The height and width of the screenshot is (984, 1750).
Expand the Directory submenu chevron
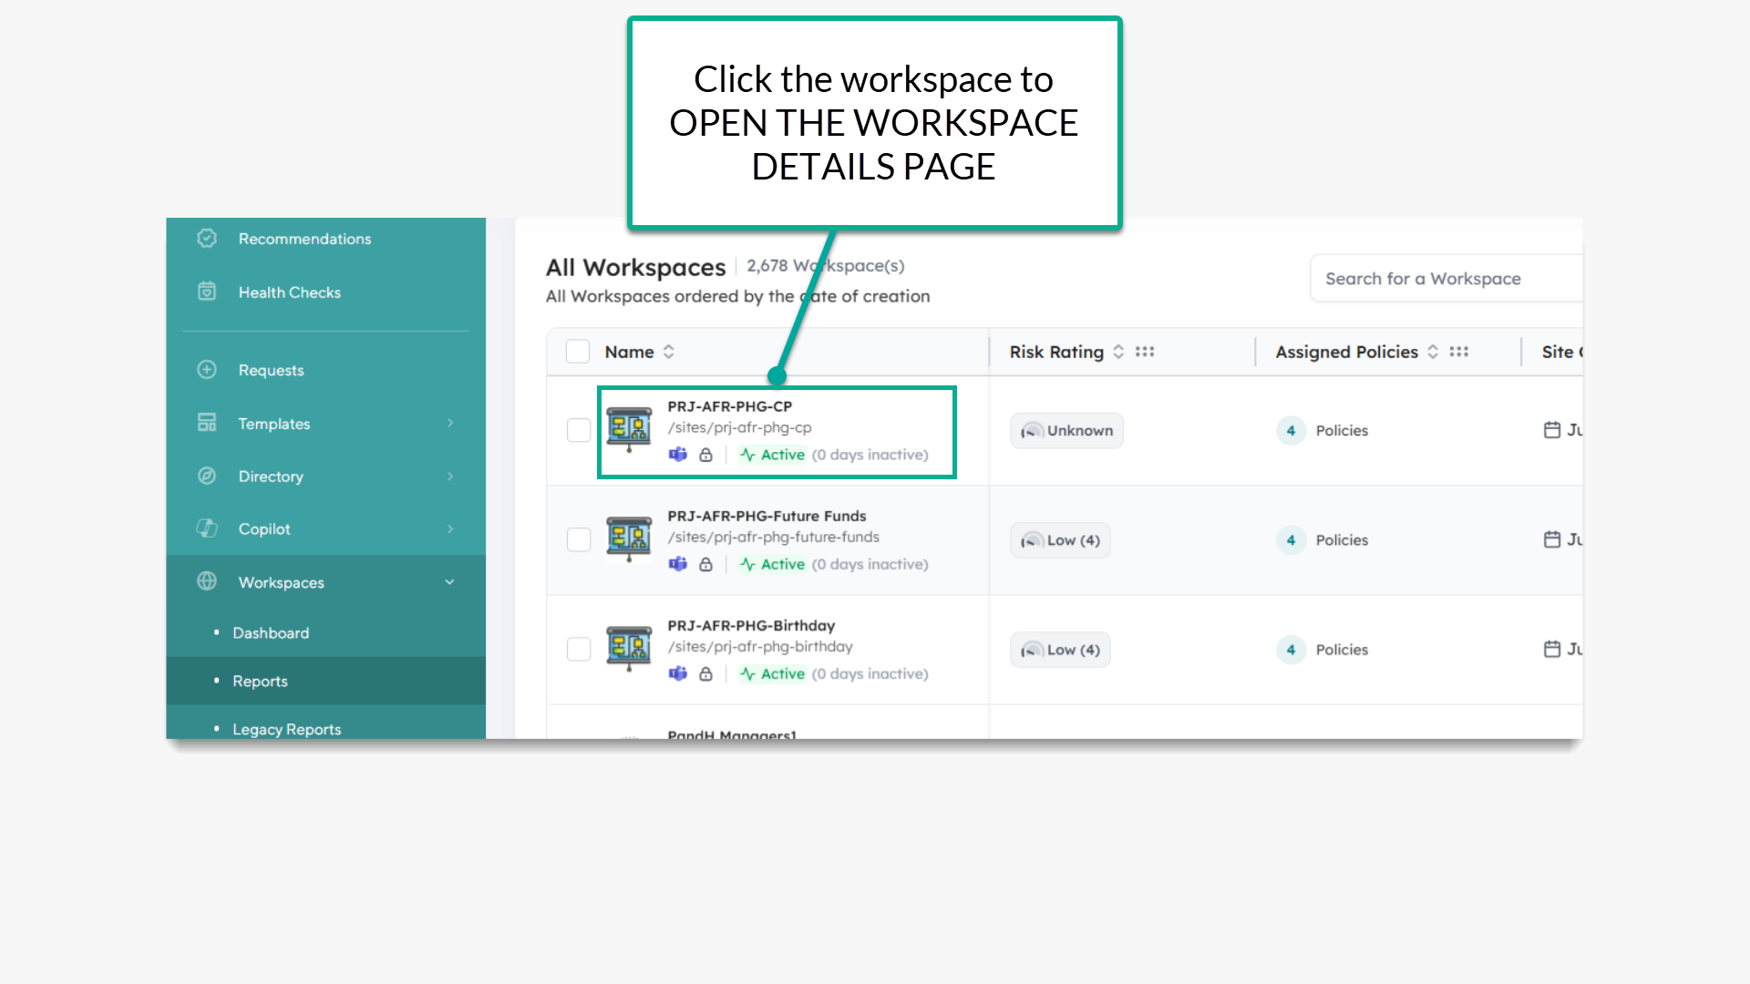[450, 476]
